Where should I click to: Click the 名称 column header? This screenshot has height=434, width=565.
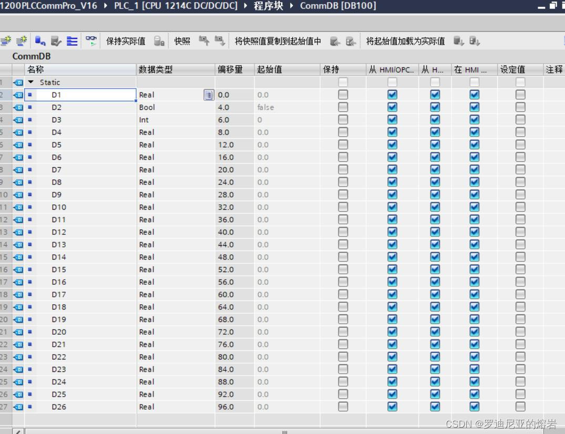(x=80, y=69)
